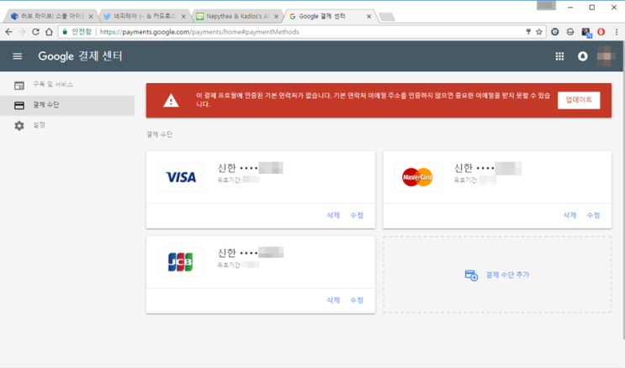Bookmark this page with the star

[539, 32]
